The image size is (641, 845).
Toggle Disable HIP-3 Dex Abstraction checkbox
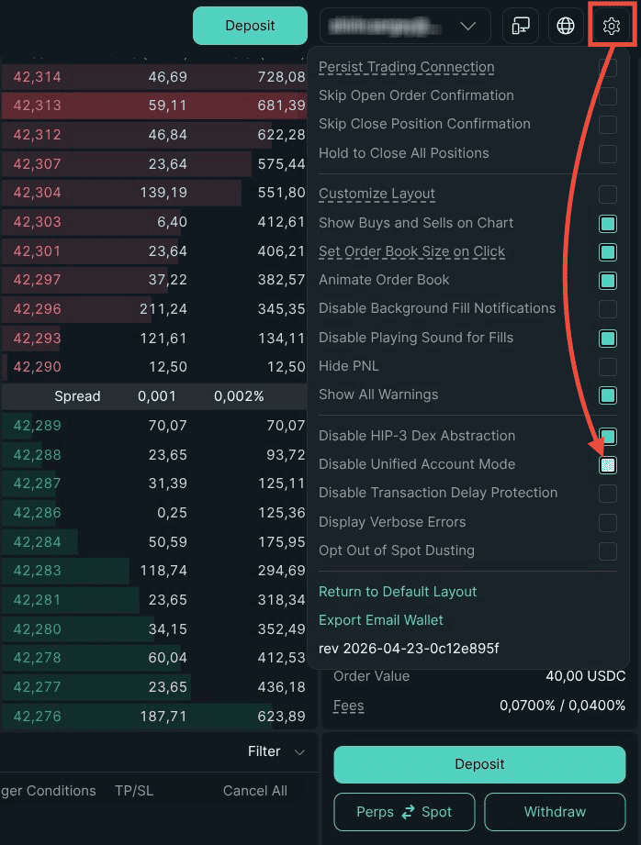point(608,436)
